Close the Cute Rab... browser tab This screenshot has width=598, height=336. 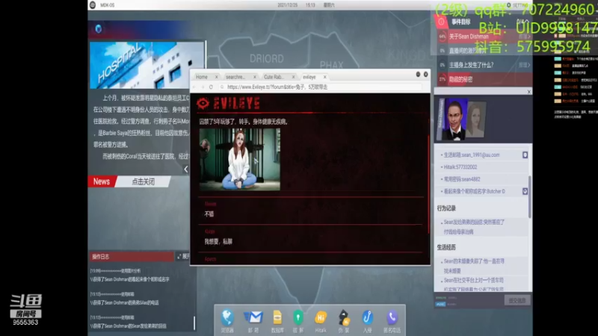point(293,77)
